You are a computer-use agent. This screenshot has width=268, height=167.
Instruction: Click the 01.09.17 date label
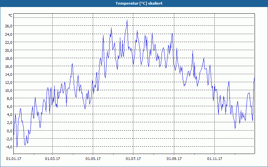click(174, 159)
